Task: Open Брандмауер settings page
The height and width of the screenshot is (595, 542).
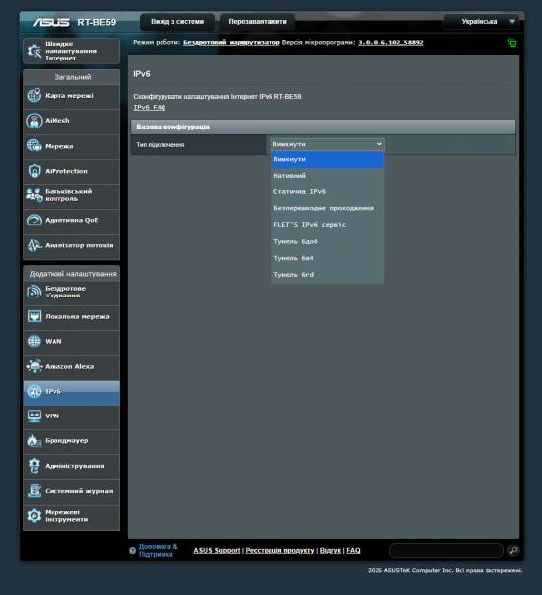Action: pyautogui.click(x=71, y=441)
